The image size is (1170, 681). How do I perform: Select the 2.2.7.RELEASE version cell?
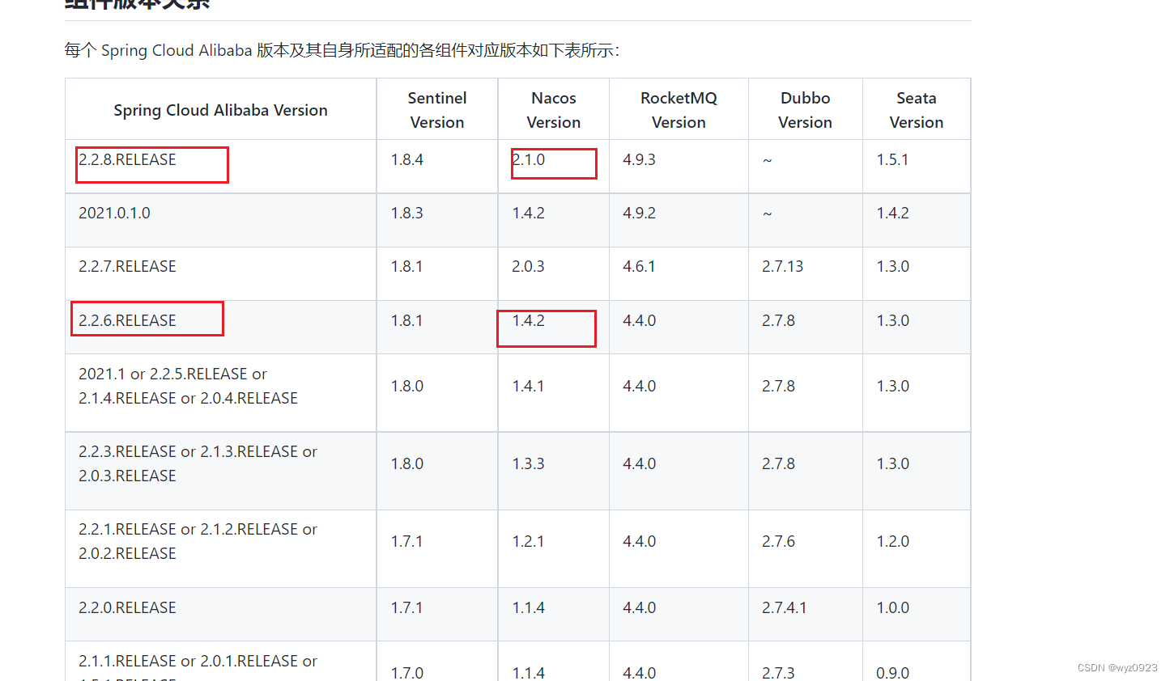tap(220, 273)
